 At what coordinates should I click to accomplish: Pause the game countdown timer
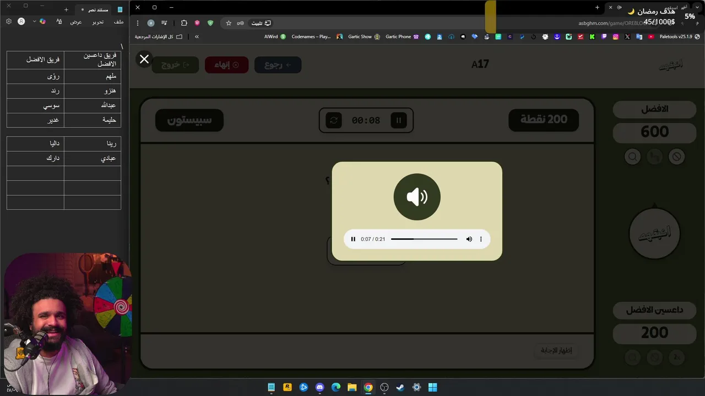(398, 120)
